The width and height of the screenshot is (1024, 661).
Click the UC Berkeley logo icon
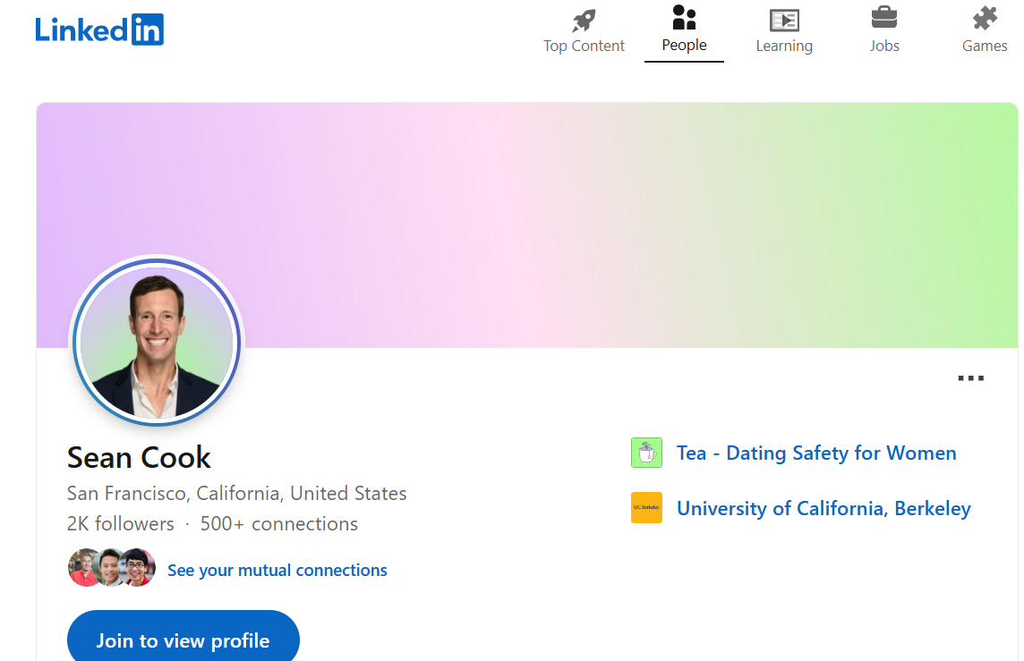[646, 508]
